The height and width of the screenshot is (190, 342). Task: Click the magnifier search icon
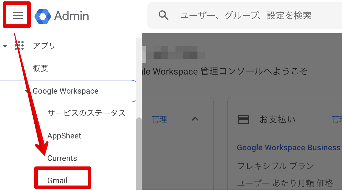[x=163, y=15]
